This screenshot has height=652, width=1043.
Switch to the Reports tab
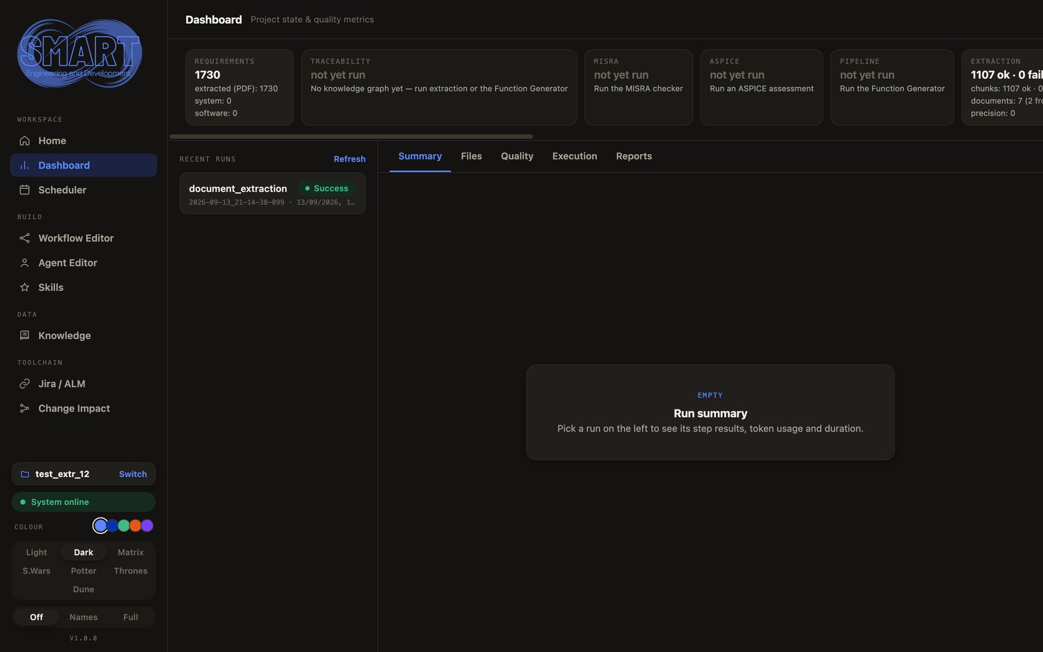pos(634,156)
